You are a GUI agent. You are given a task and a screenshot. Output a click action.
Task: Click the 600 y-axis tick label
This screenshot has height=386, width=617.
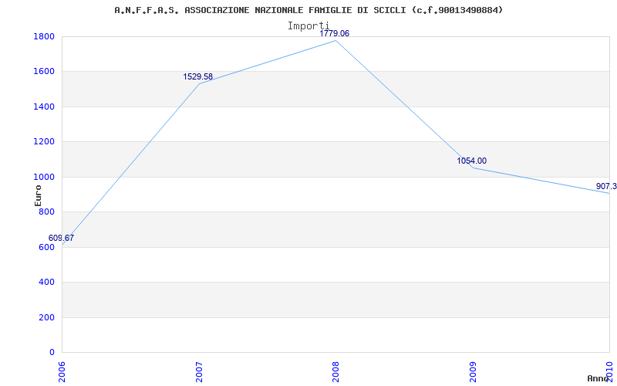click(x=46, y=247)
